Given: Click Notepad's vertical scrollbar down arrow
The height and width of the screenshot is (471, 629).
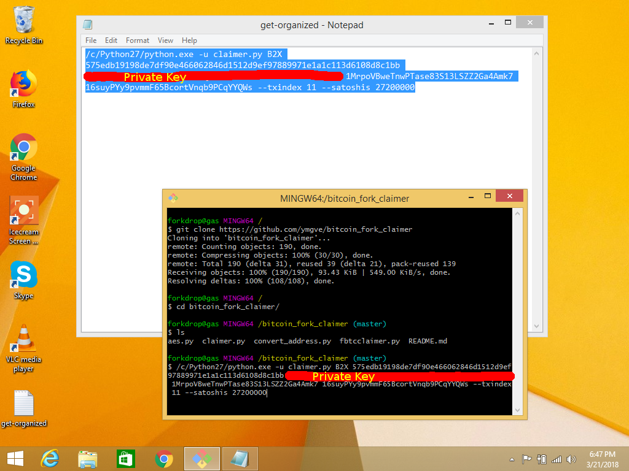Looking at the screenshot, I should pyautogui.click(x=537, y=326).
